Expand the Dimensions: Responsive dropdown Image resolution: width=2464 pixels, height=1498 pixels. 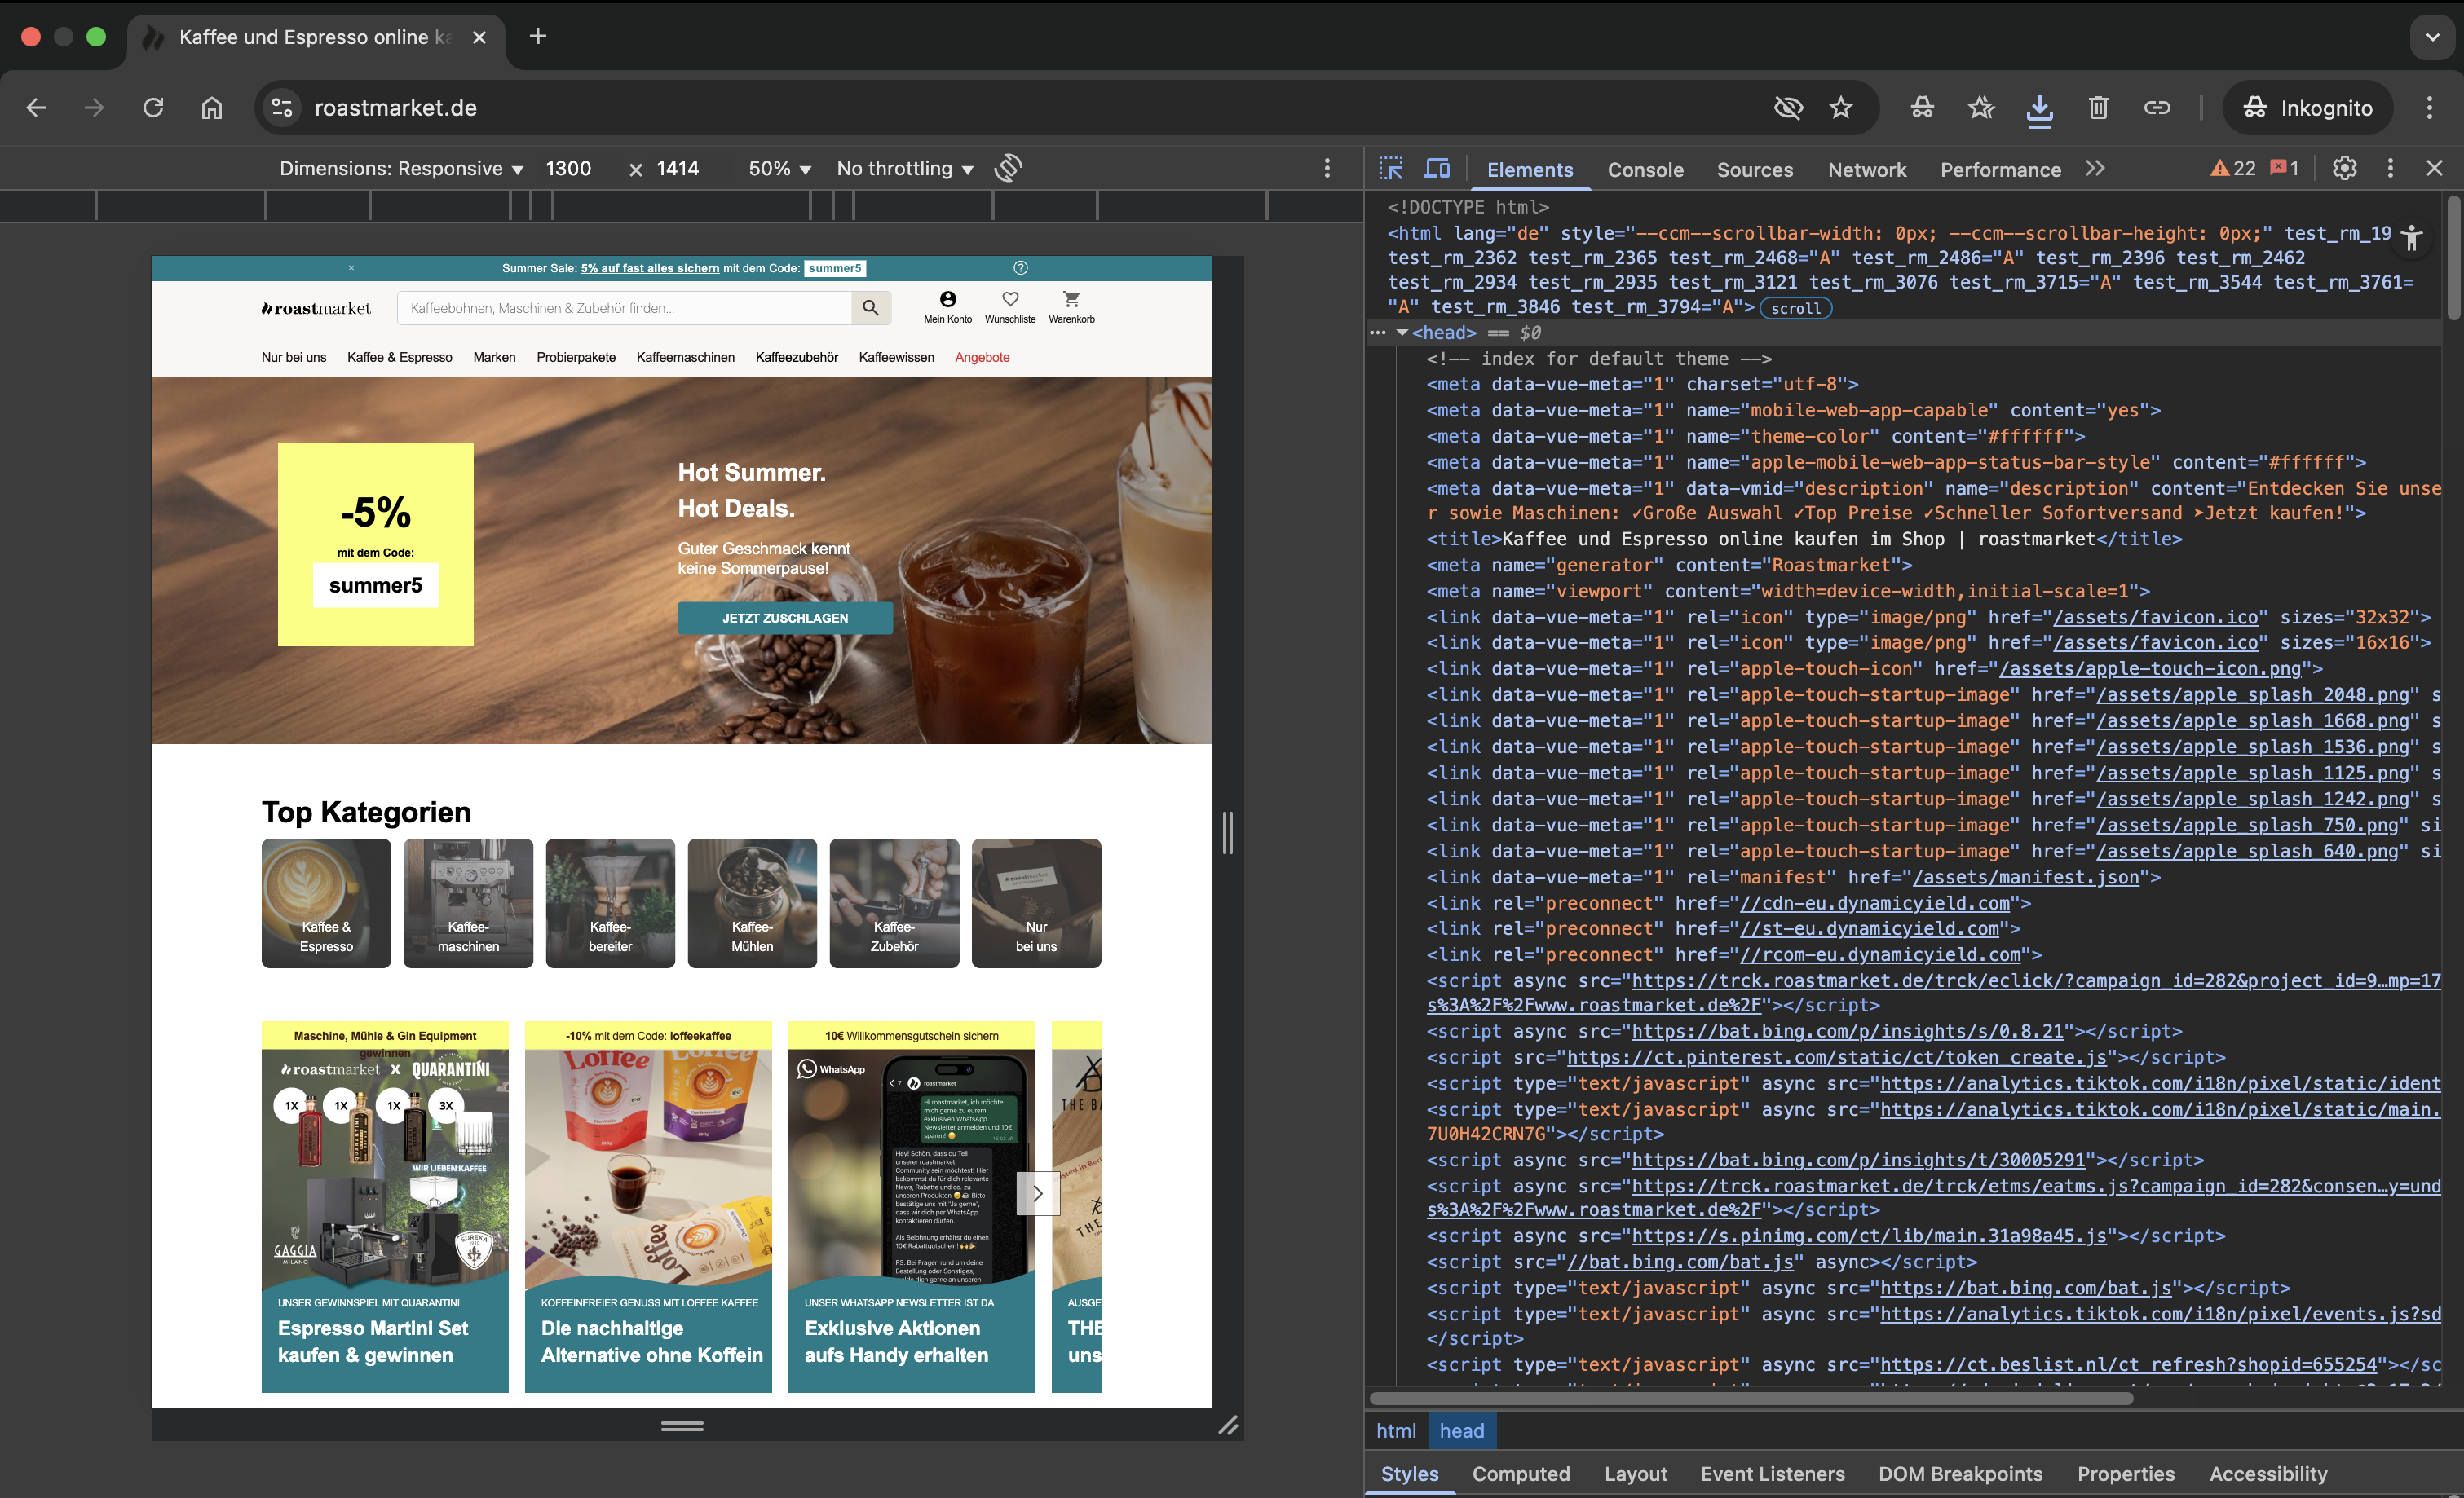(x=400, y=168)
